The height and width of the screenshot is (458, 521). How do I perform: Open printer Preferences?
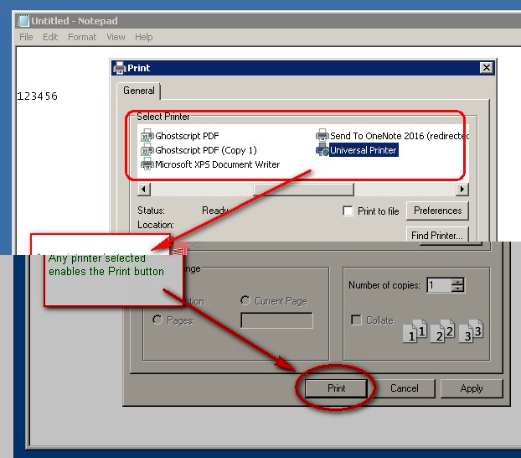pyautogui.click(x=437, y=211)
